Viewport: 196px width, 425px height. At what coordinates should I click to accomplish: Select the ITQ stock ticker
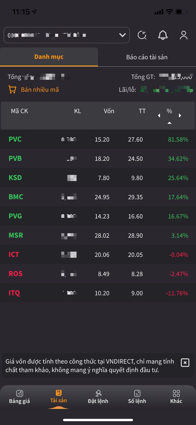click(14, 293)
